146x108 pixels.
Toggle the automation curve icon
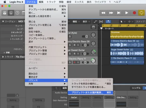click(95, 22)
